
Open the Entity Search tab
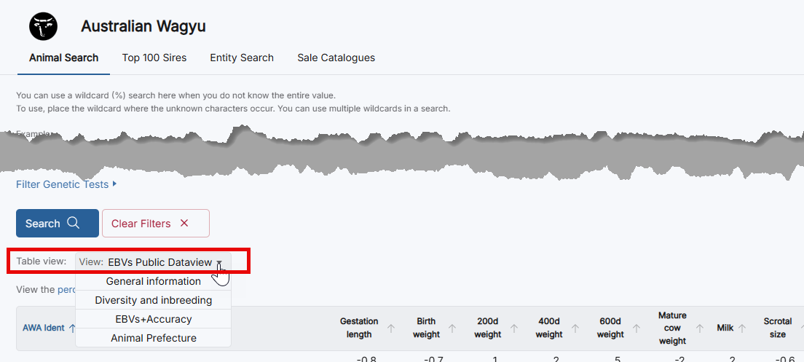[x=242, y=58]
